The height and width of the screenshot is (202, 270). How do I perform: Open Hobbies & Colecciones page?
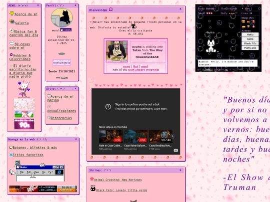pos(20,57)
